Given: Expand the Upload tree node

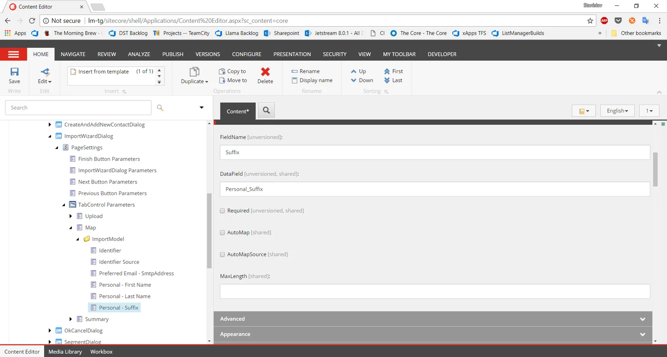Looking at the screenshot, I should (70, 216).
